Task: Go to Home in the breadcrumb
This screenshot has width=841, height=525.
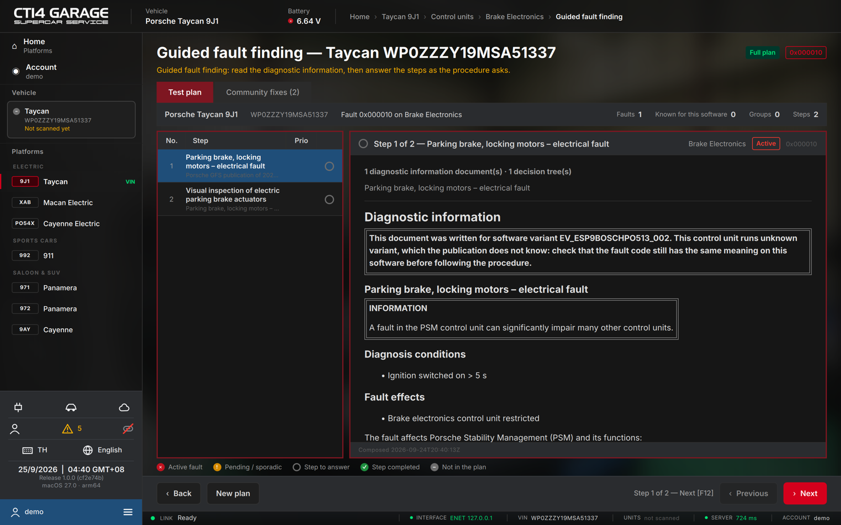Action: pos(360,17)
